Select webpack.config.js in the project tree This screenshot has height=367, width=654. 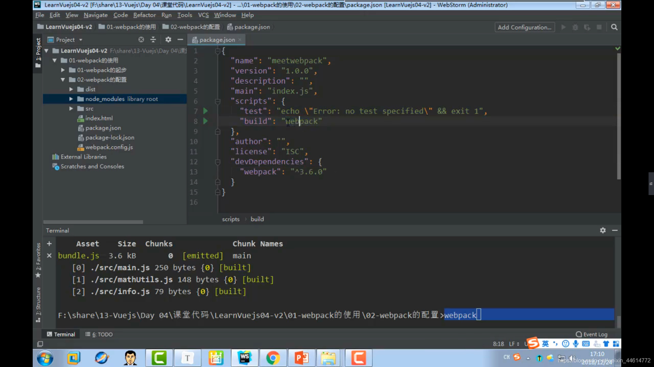pos(105,147)
